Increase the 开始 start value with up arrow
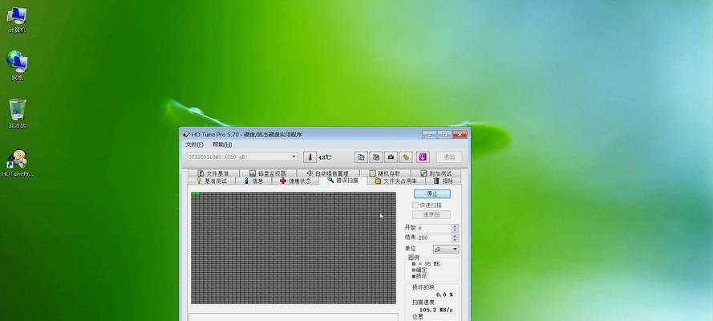The image size is (713, 321). point(455,226)
